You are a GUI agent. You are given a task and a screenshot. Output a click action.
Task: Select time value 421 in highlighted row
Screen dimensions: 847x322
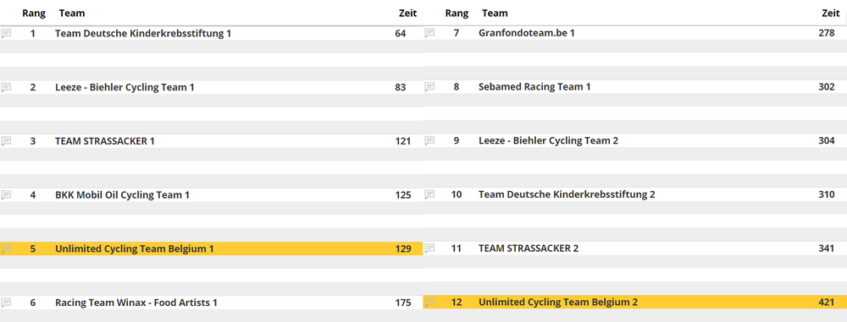tap(827, 303)
